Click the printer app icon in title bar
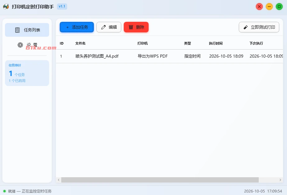Screen dimensions: 287x195 [6, 7]
